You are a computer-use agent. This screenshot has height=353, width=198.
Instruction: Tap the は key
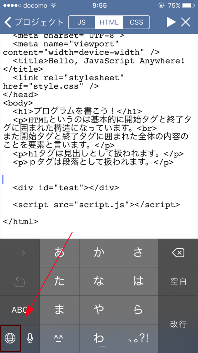pos(139,282)
